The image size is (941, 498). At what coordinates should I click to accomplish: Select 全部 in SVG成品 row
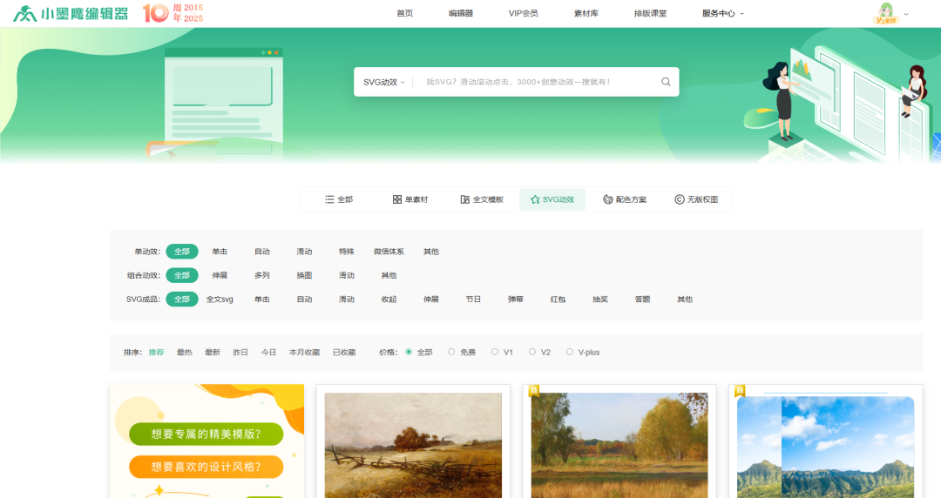[x=182, y=299]
